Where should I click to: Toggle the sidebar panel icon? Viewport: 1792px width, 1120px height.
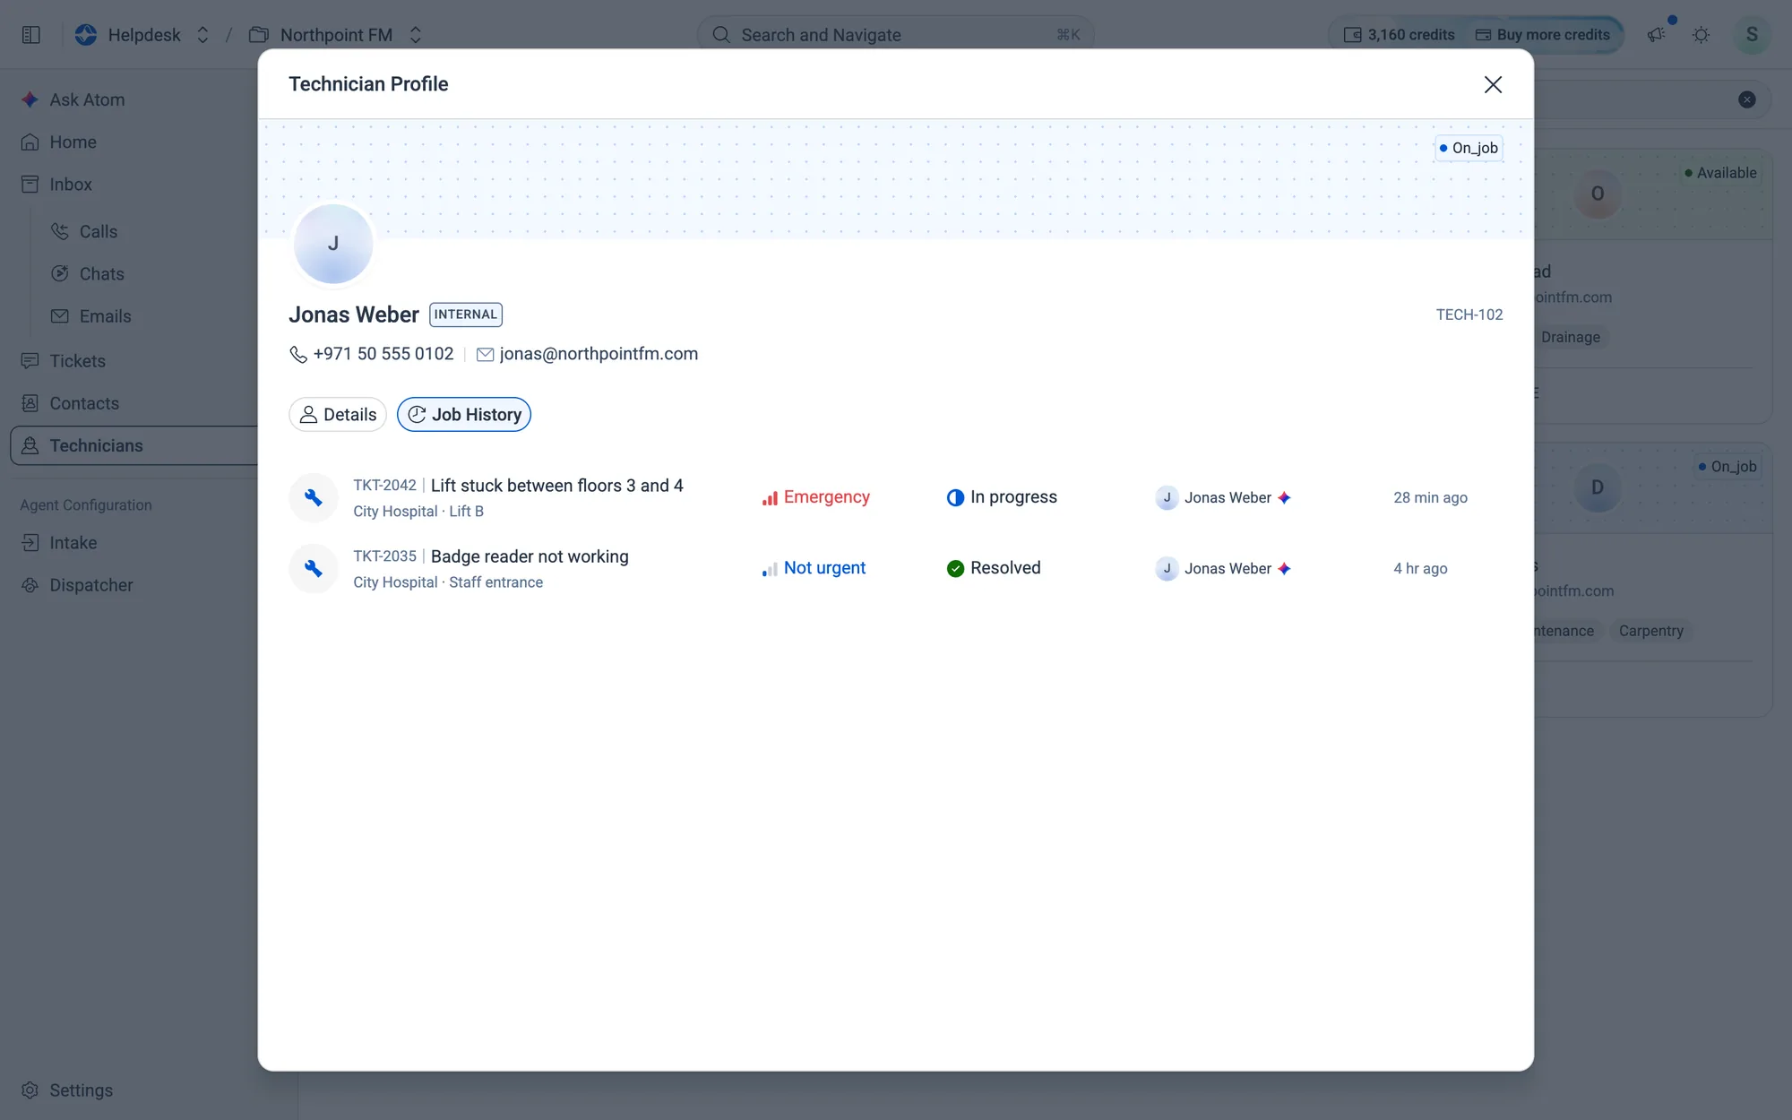click(x=31, y=35)
